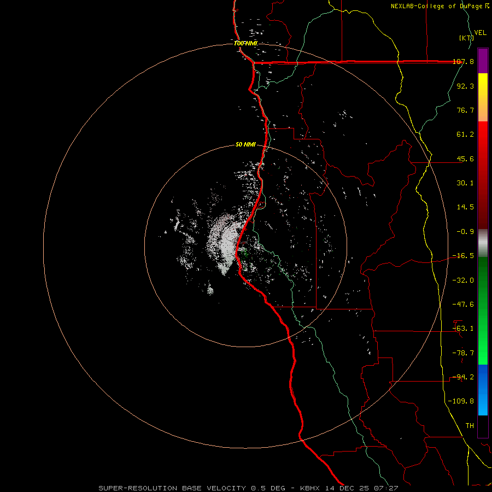Select the 61.2 scale value

(x=465, y=134)
